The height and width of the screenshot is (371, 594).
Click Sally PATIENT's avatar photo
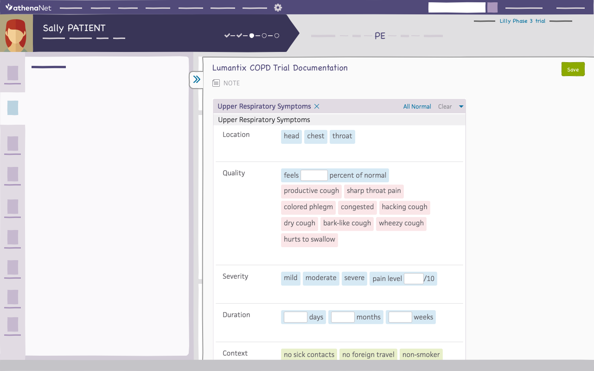click(16, 33)
